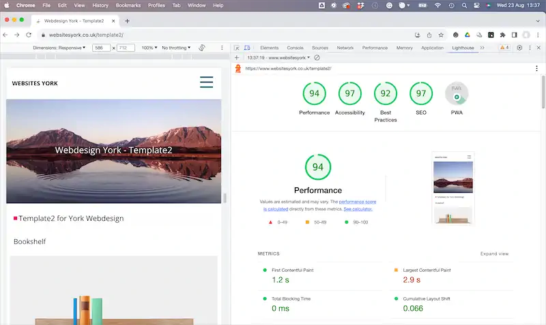Viewport: 546px width, 325px height.
Task: Open DevTools settings gear
Action: [x=519, y=48]
